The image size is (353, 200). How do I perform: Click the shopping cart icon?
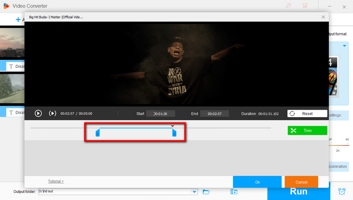pos(305,6)
